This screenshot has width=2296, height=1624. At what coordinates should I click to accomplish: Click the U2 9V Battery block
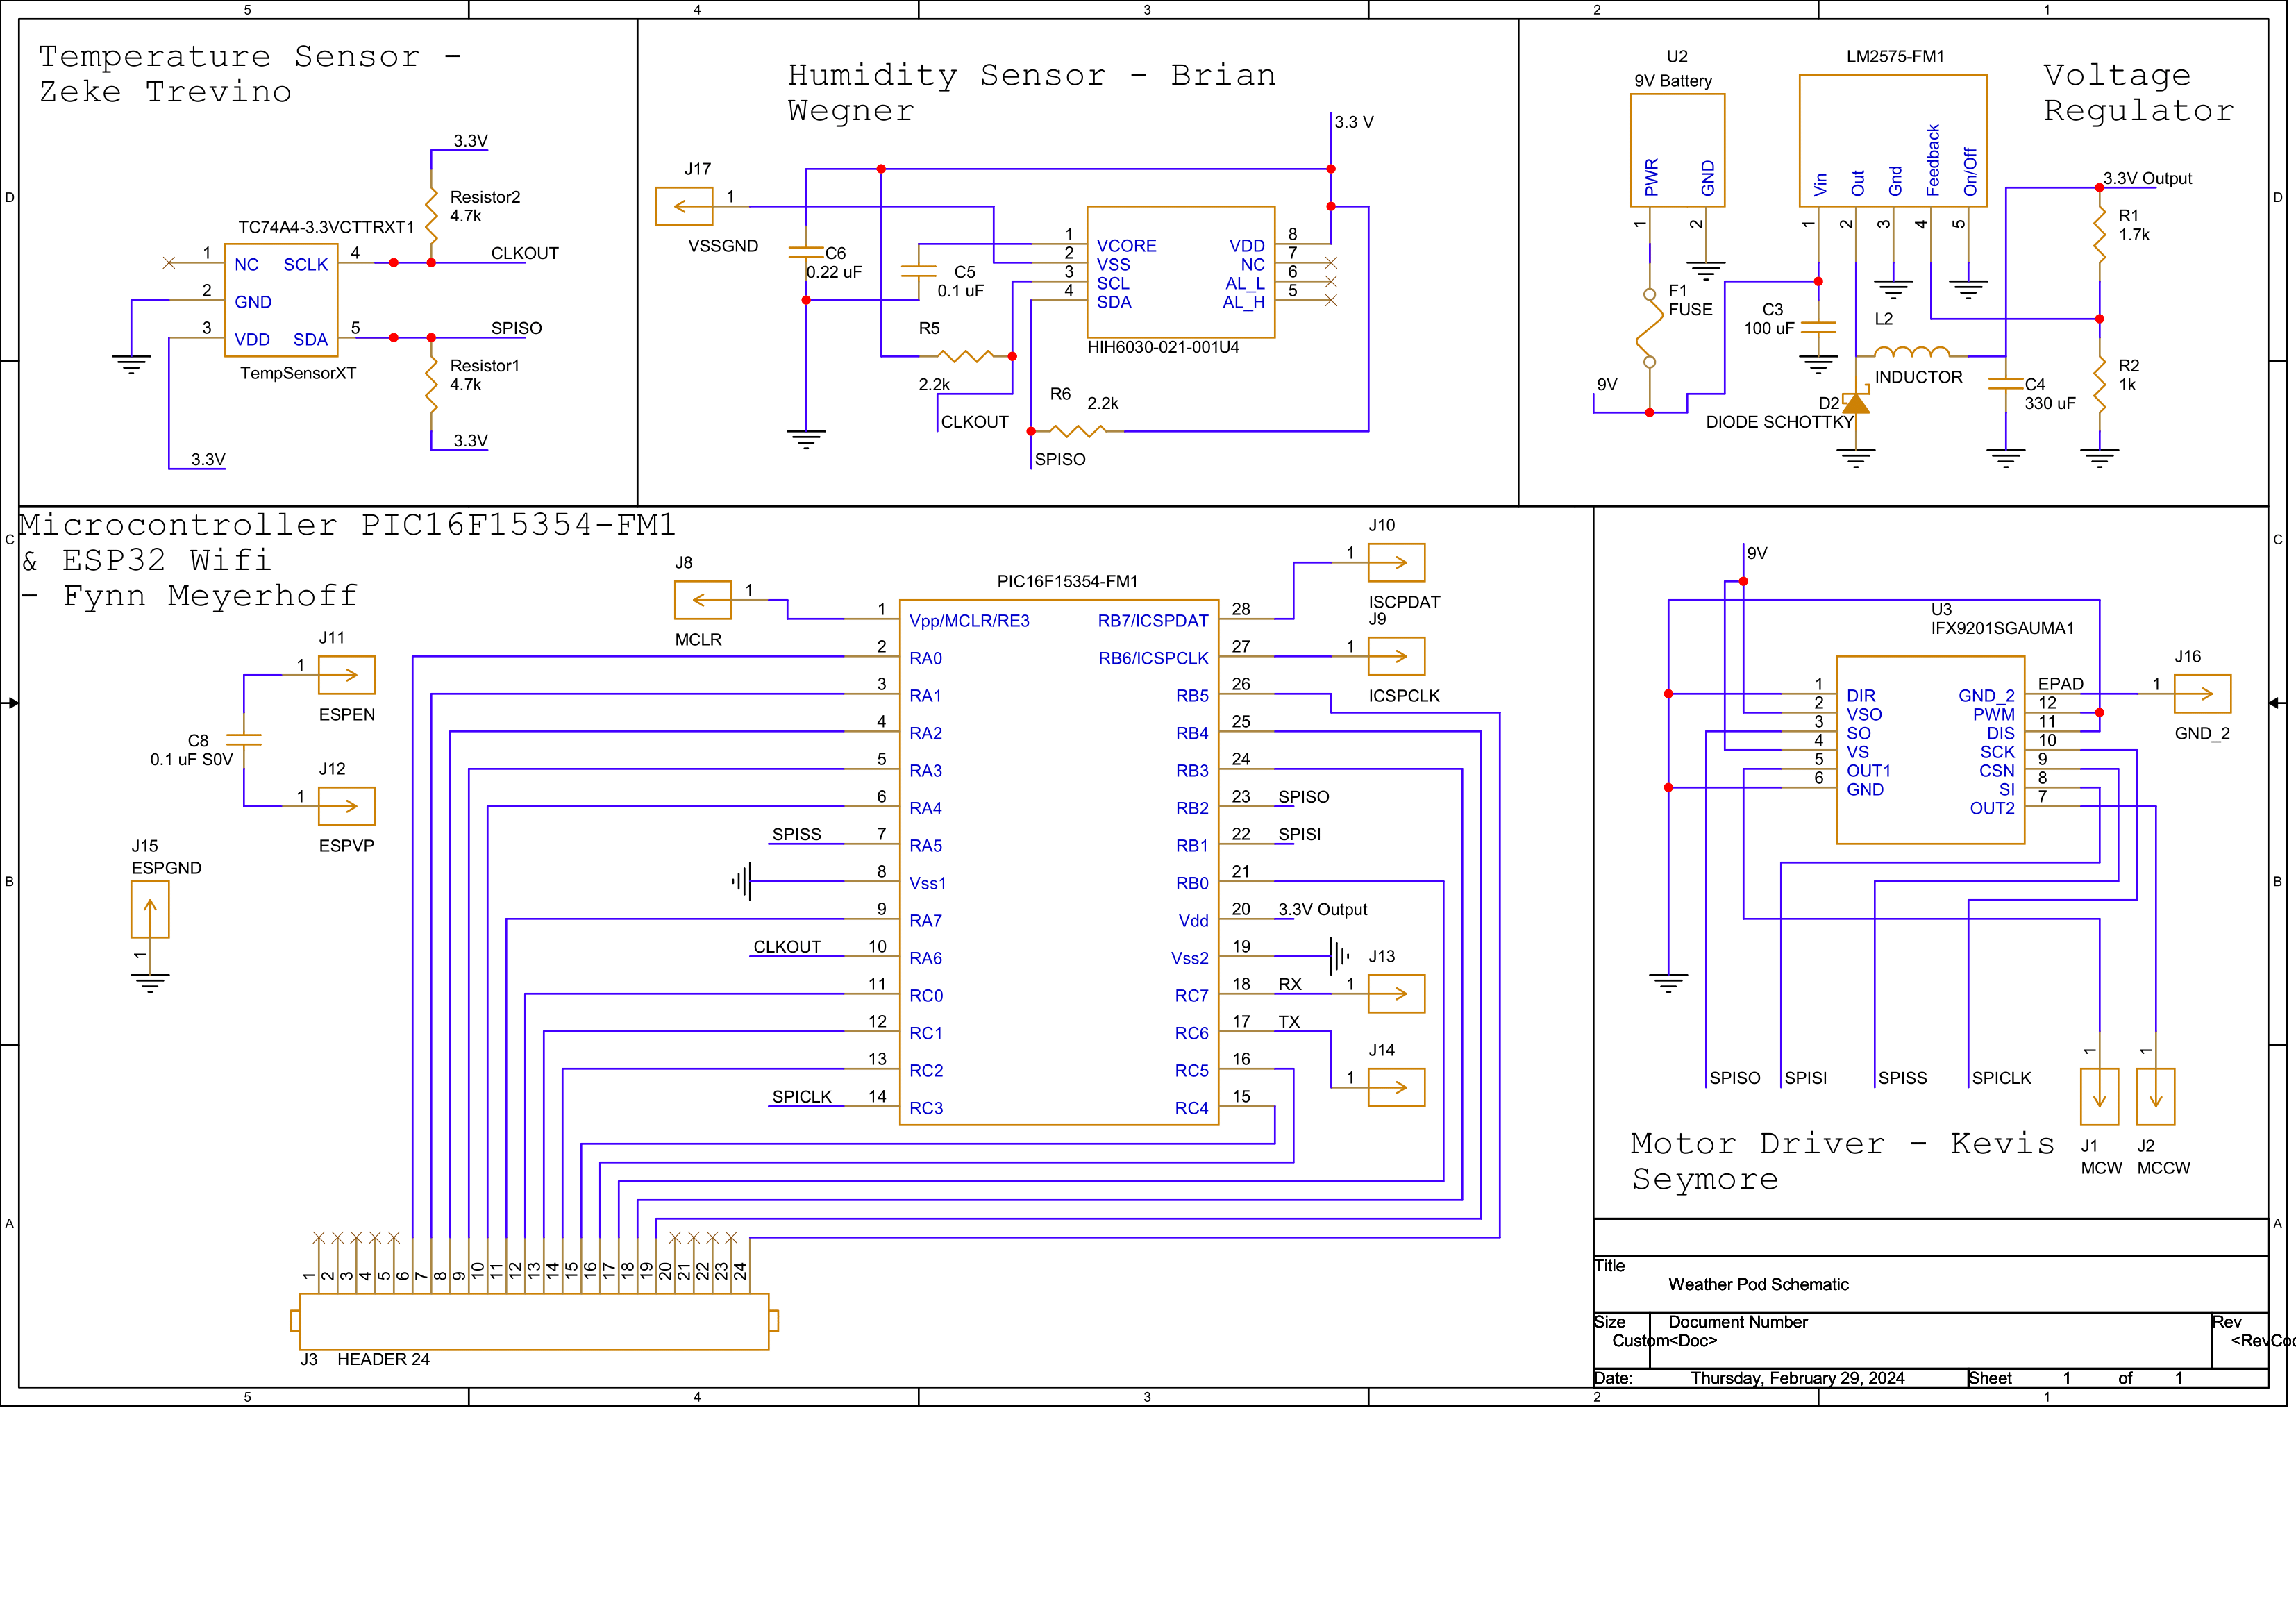[x=1677, y=150]
